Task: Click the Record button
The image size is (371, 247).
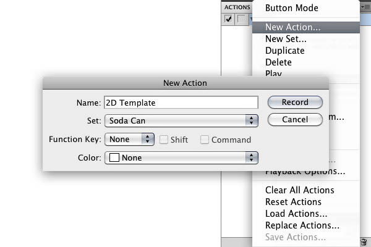Action: (295, 103)
